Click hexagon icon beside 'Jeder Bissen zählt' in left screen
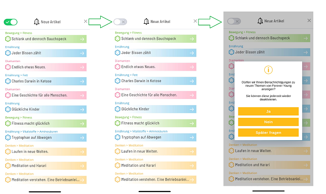The height and width of the screenshot is (194, 326). coord(8,53)
